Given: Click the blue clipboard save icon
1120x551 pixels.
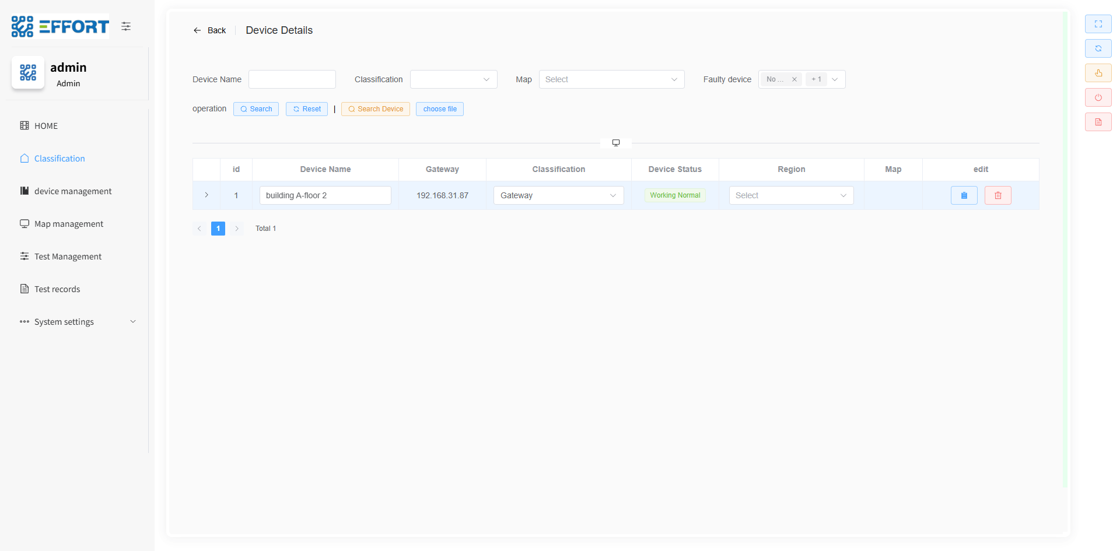Looking at the screenshot, I should [964, 195].
